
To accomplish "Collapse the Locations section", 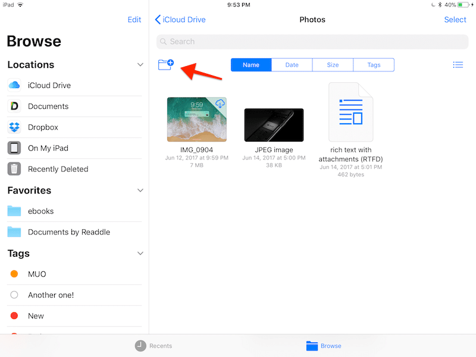I will point(140,65).
